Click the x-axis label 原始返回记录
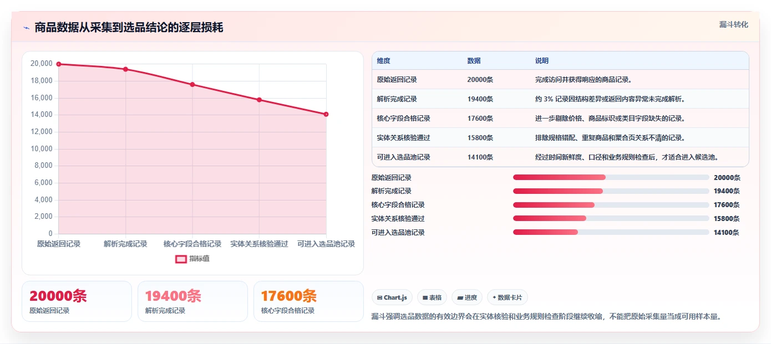 (59, 244)
